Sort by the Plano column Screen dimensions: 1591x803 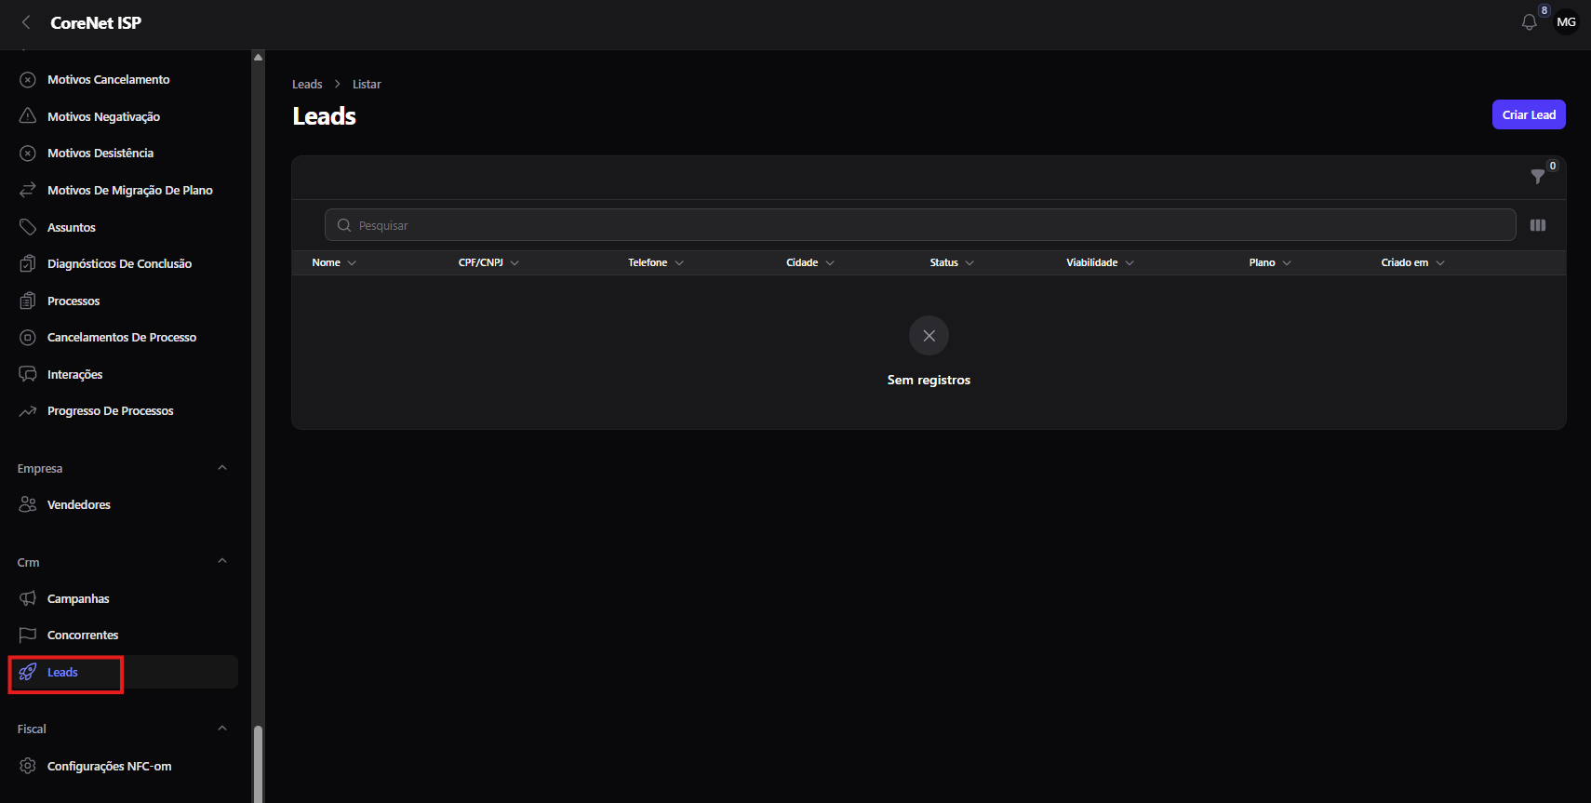pos(1270,262)
